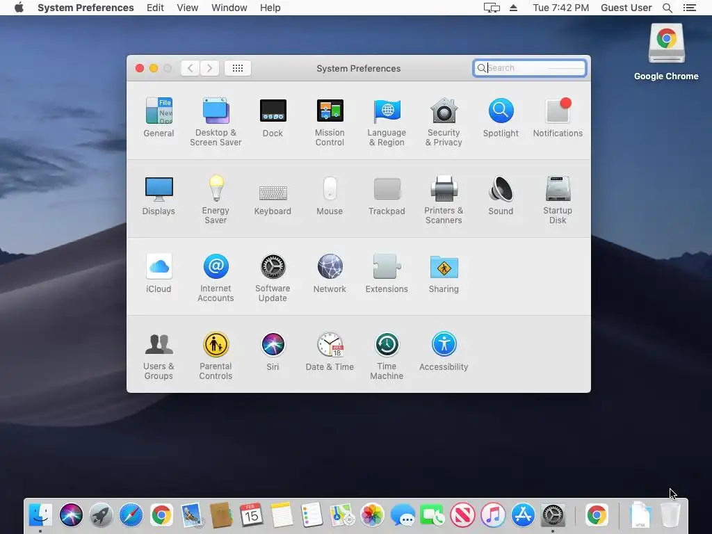Go back with the toolbar back arrow
The height and width of the screenshot is (534, 712).
191,68
